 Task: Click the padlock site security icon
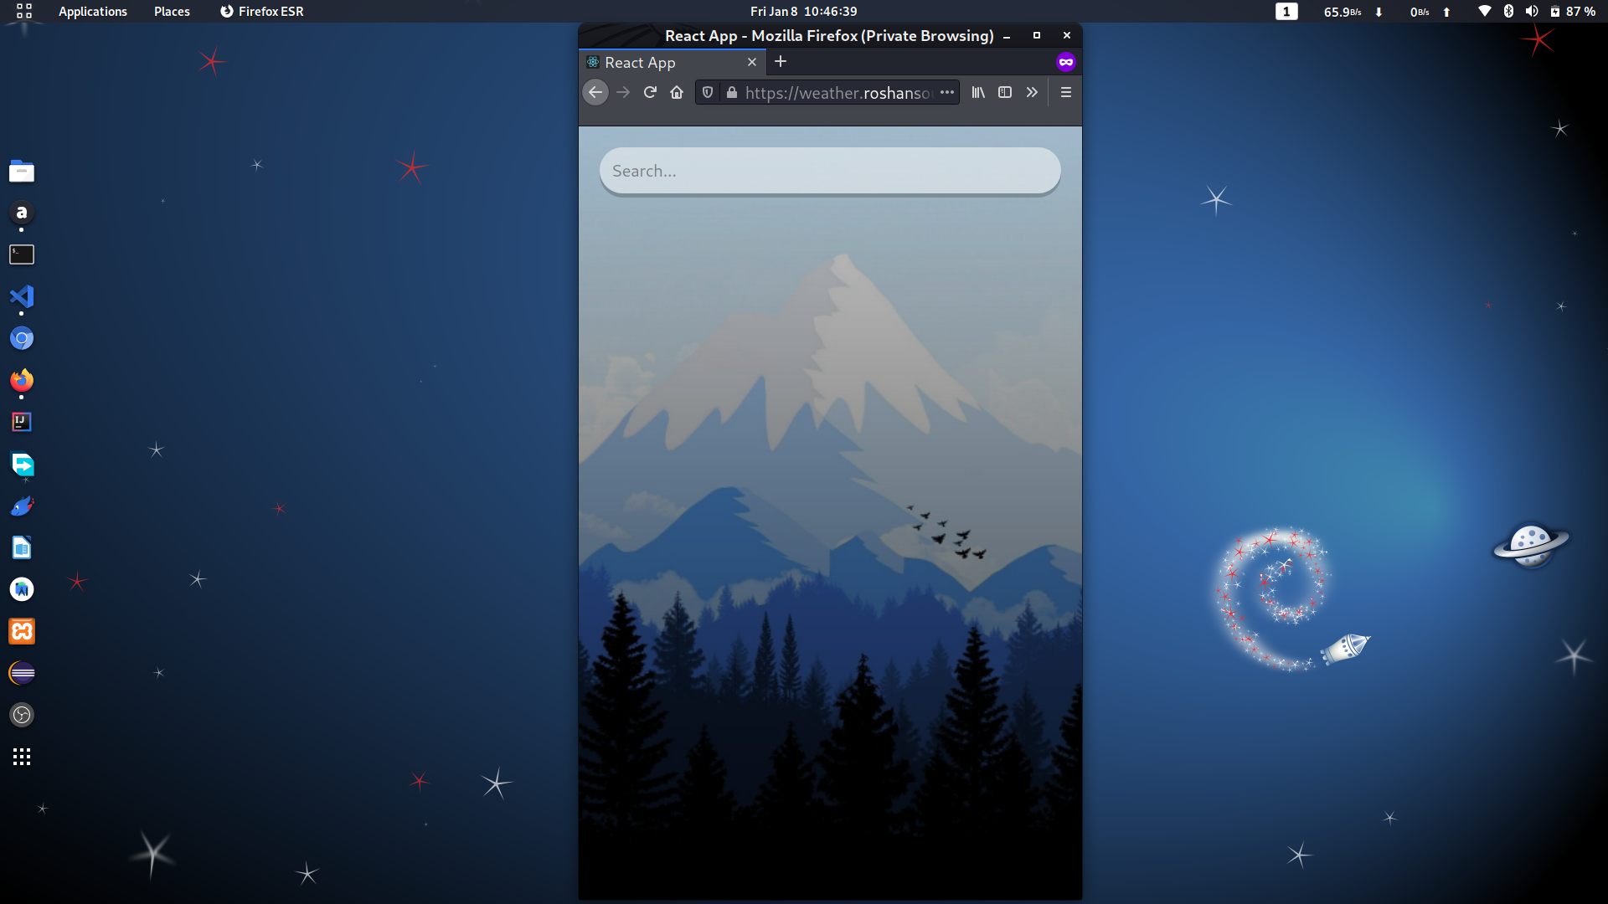pos(732,93)
